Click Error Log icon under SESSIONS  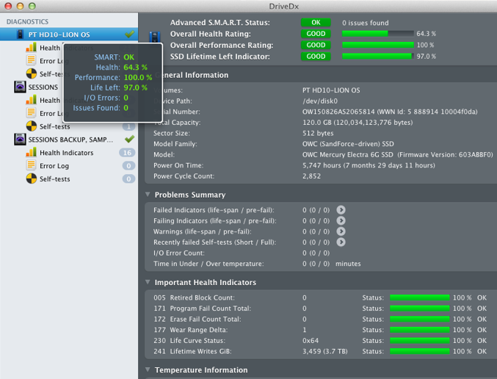coord(31,113)
